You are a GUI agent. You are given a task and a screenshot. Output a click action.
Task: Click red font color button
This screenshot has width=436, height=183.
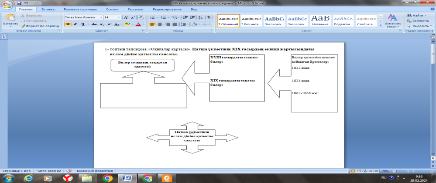coord(137,24)
